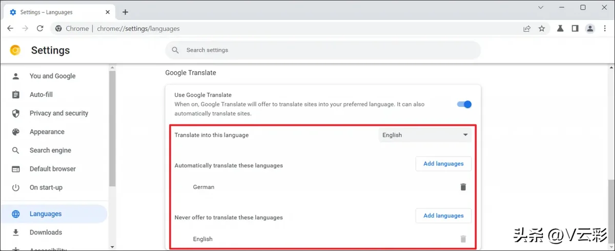615x251 pixels.
Task: Click the Search settings field
Action: pos(323,50)
